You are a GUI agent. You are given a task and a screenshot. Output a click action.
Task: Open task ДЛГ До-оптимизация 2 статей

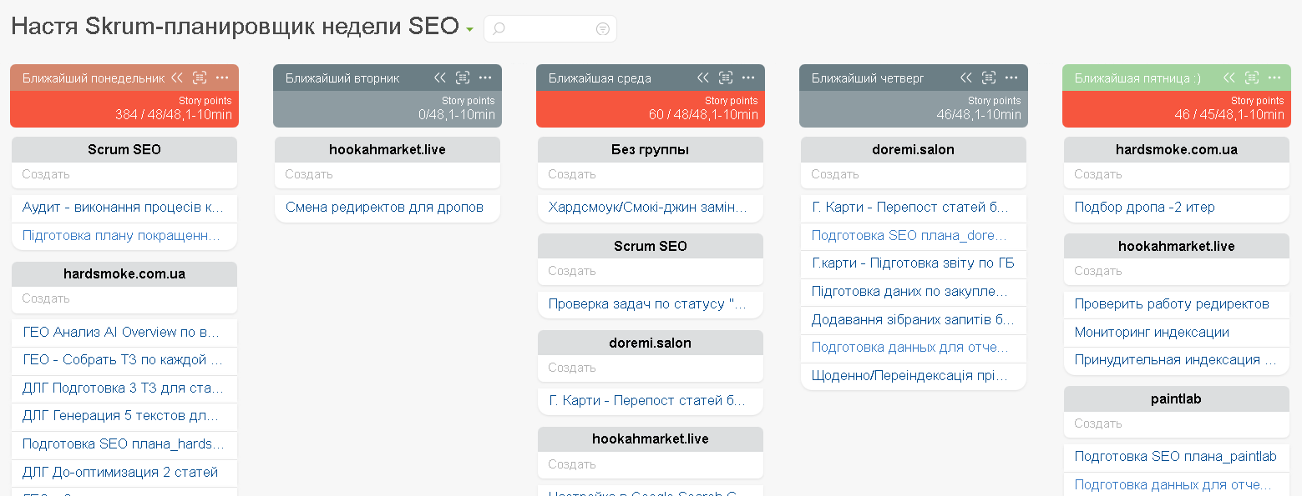120,472
